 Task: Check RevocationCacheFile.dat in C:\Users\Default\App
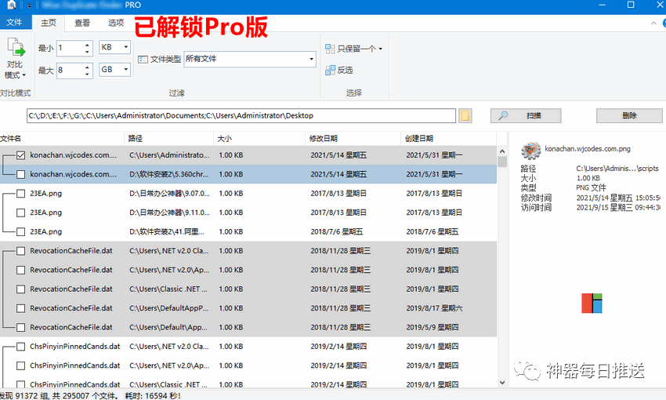tap(21, 327)
